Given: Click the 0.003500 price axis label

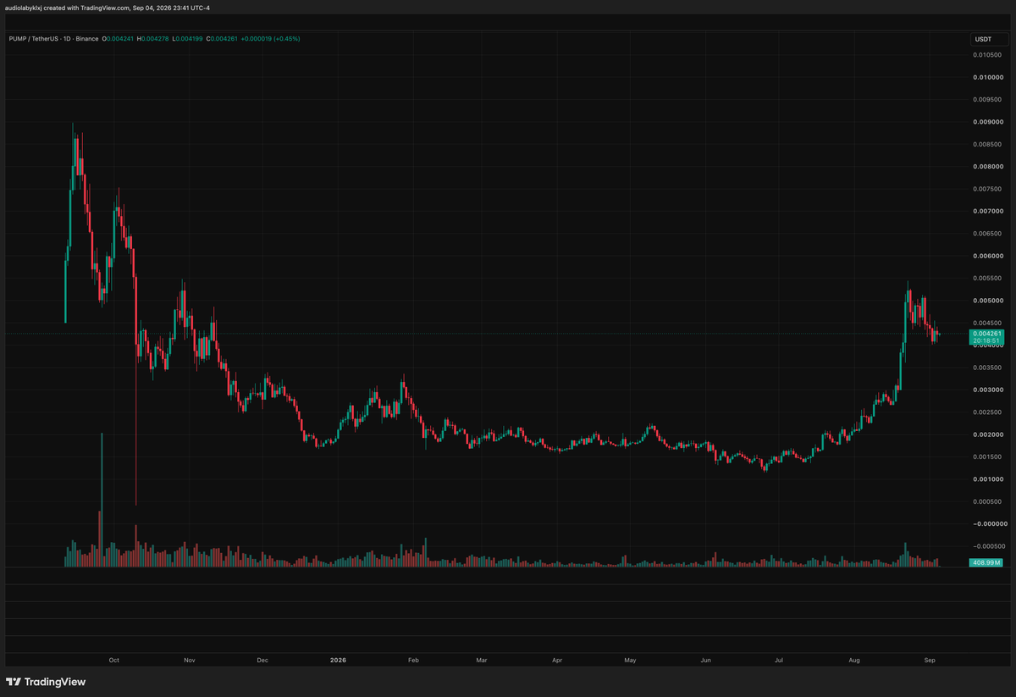Looking at the screenshot, I should (x=989, y=368).
